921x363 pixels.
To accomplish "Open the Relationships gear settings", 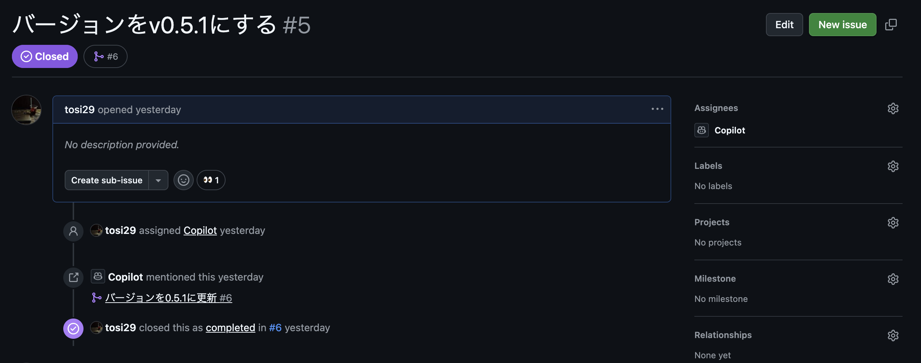I will point(893,336).
